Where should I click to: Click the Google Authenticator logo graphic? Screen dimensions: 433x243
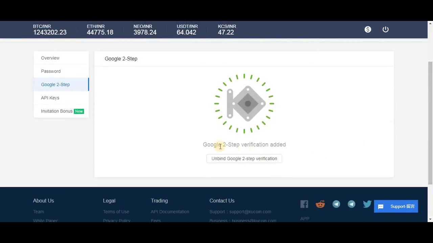coord(244,104)
